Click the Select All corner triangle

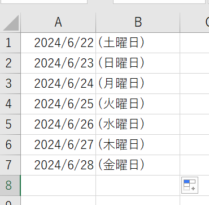click(10, 23)
